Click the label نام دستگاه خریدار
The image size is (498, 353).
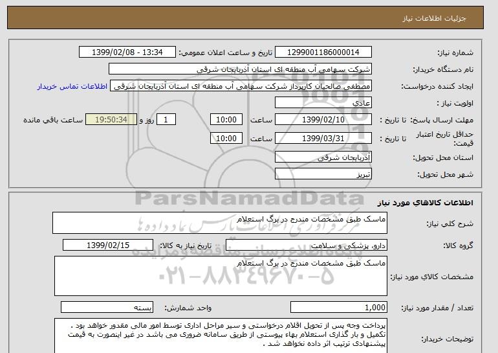(443, 69)
